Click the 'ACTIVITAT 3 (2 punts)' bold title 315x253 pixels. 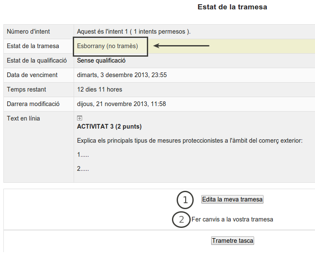(x=109, y=126)
